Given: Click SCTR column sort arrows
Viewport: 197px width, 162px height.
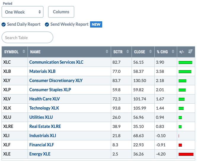Looking at the screenshot, I should click(x=127, y=52).
